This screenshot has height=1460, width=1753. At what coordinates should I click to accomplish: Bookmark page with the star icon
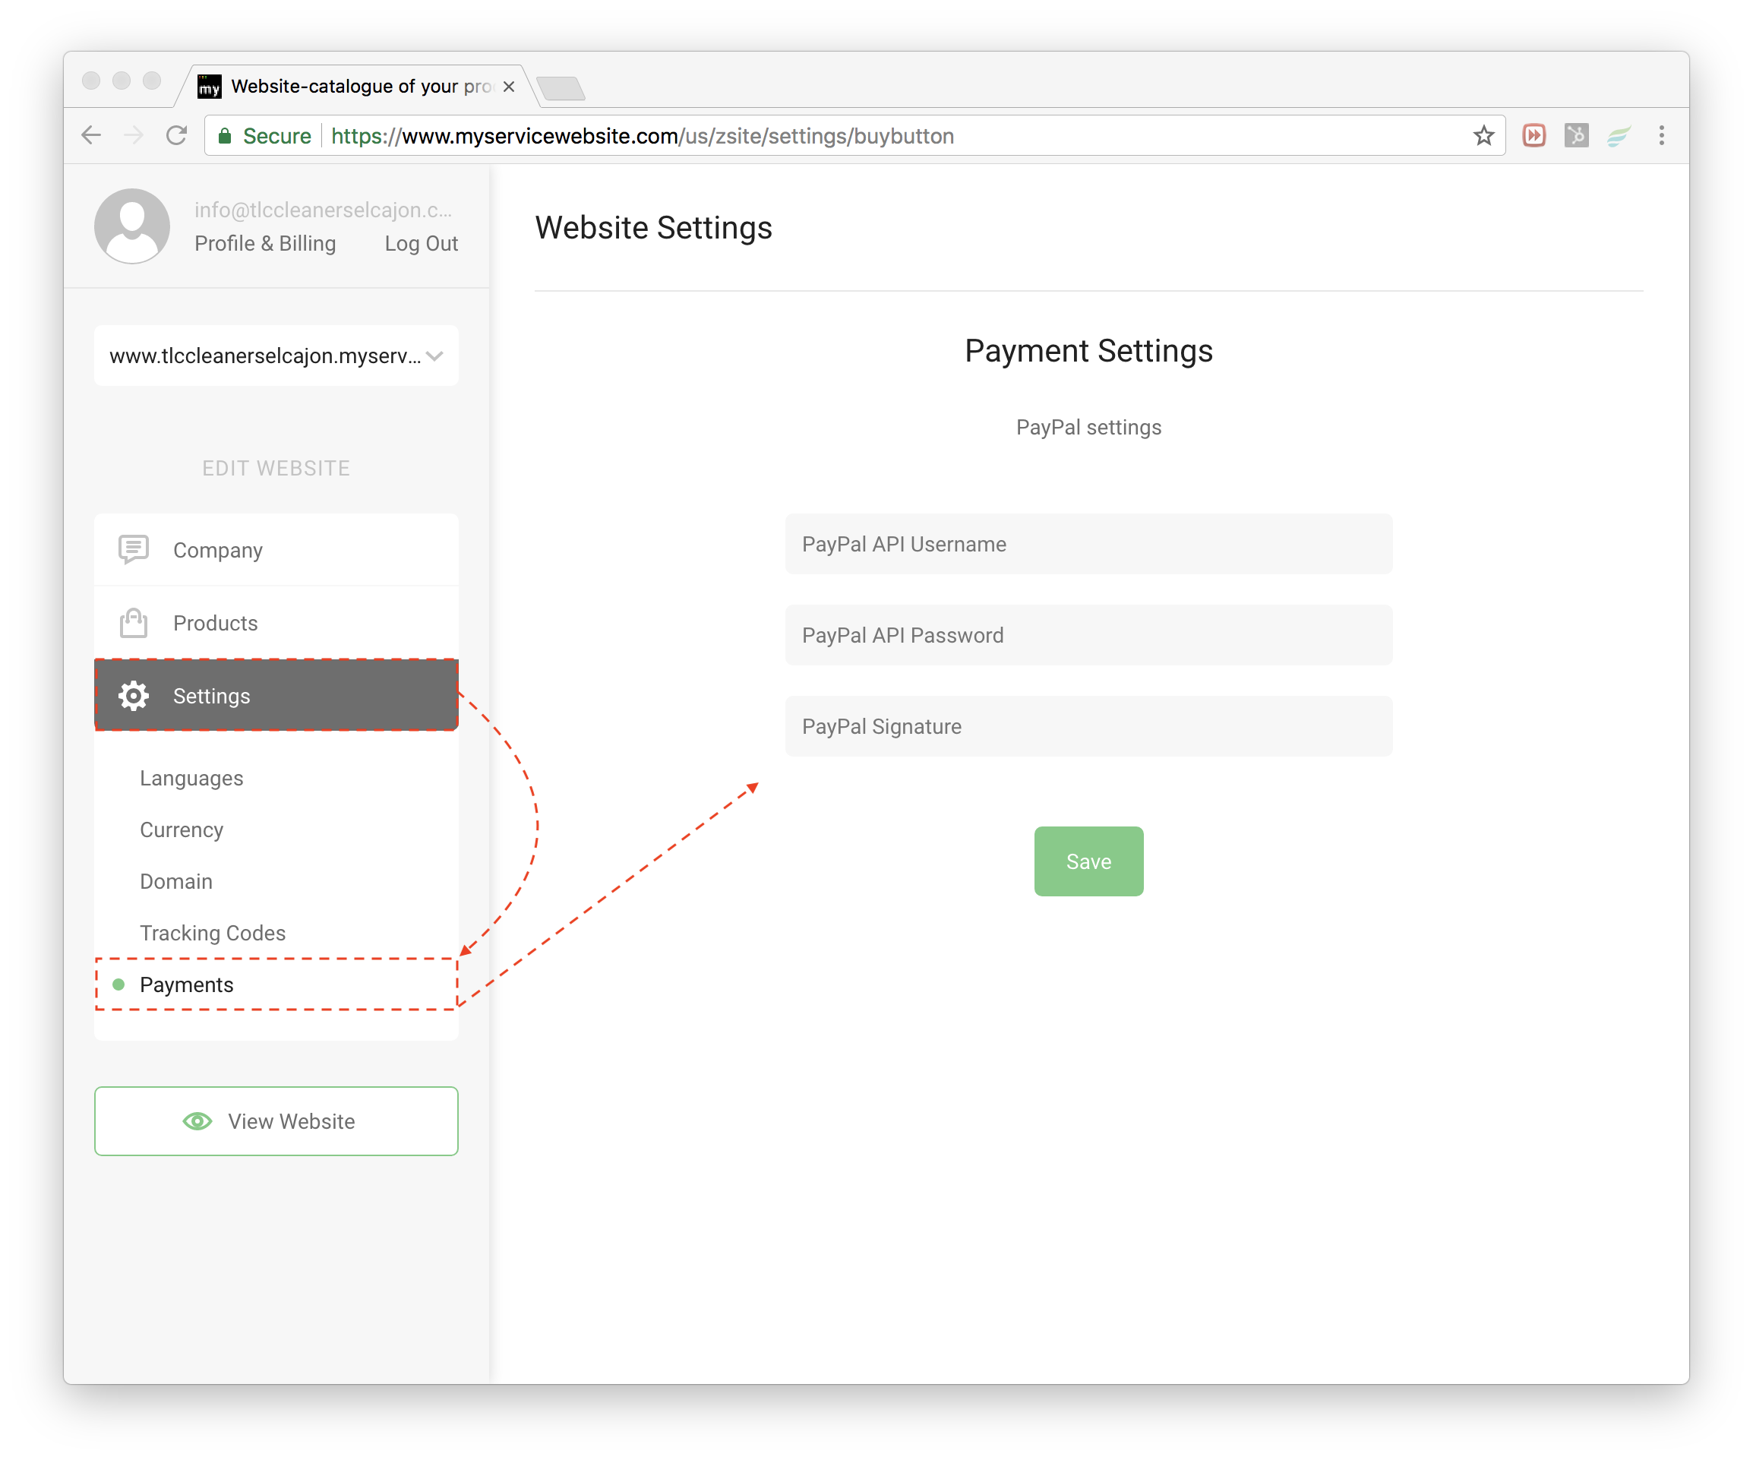coord(1483,135)
